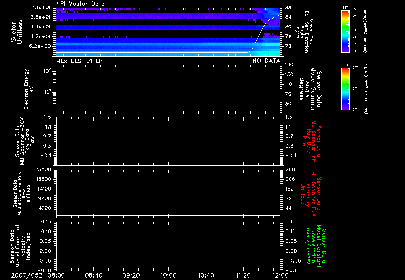Click the 23500 scanner position tick label
The width and height of the screenshot is (405, 280).
pos(43,169)
